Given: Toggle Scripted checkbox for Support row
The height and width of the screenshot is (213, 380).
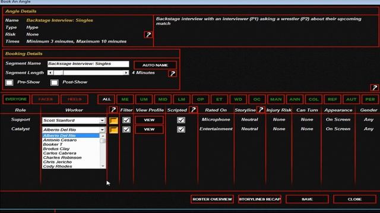Looking at the screenshot, I should point(181,120).
